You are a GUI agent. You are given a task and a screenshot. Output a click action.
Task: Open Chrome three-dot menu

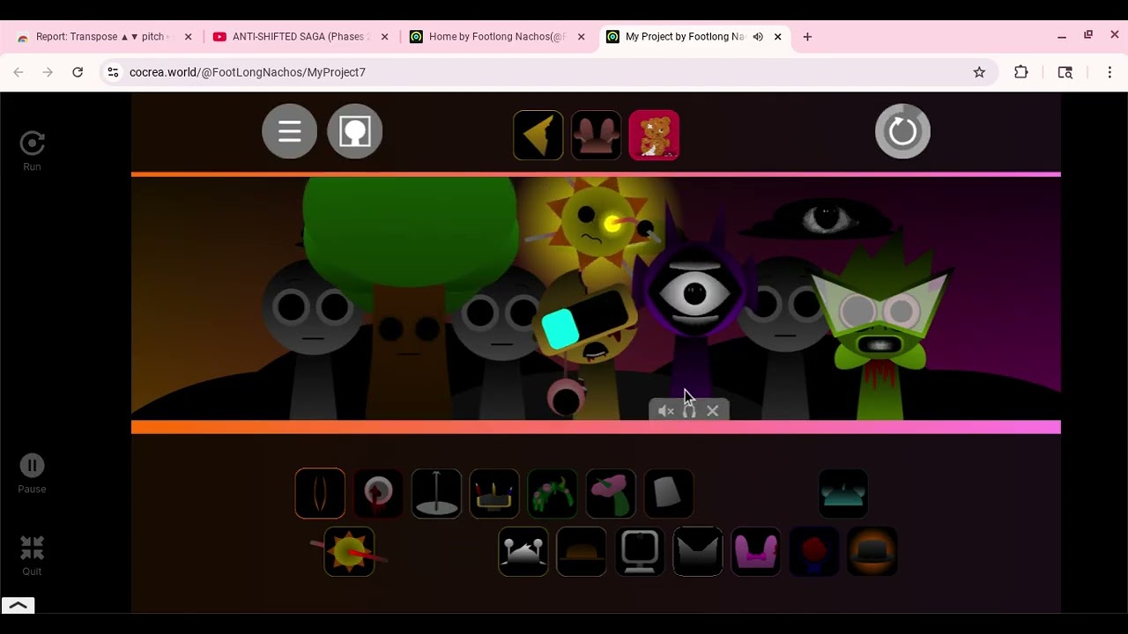pos(1109,72)
